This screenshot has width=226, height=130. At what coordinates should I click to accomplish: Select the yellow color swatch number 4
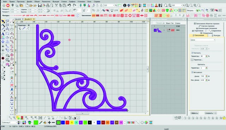[72, 123]
